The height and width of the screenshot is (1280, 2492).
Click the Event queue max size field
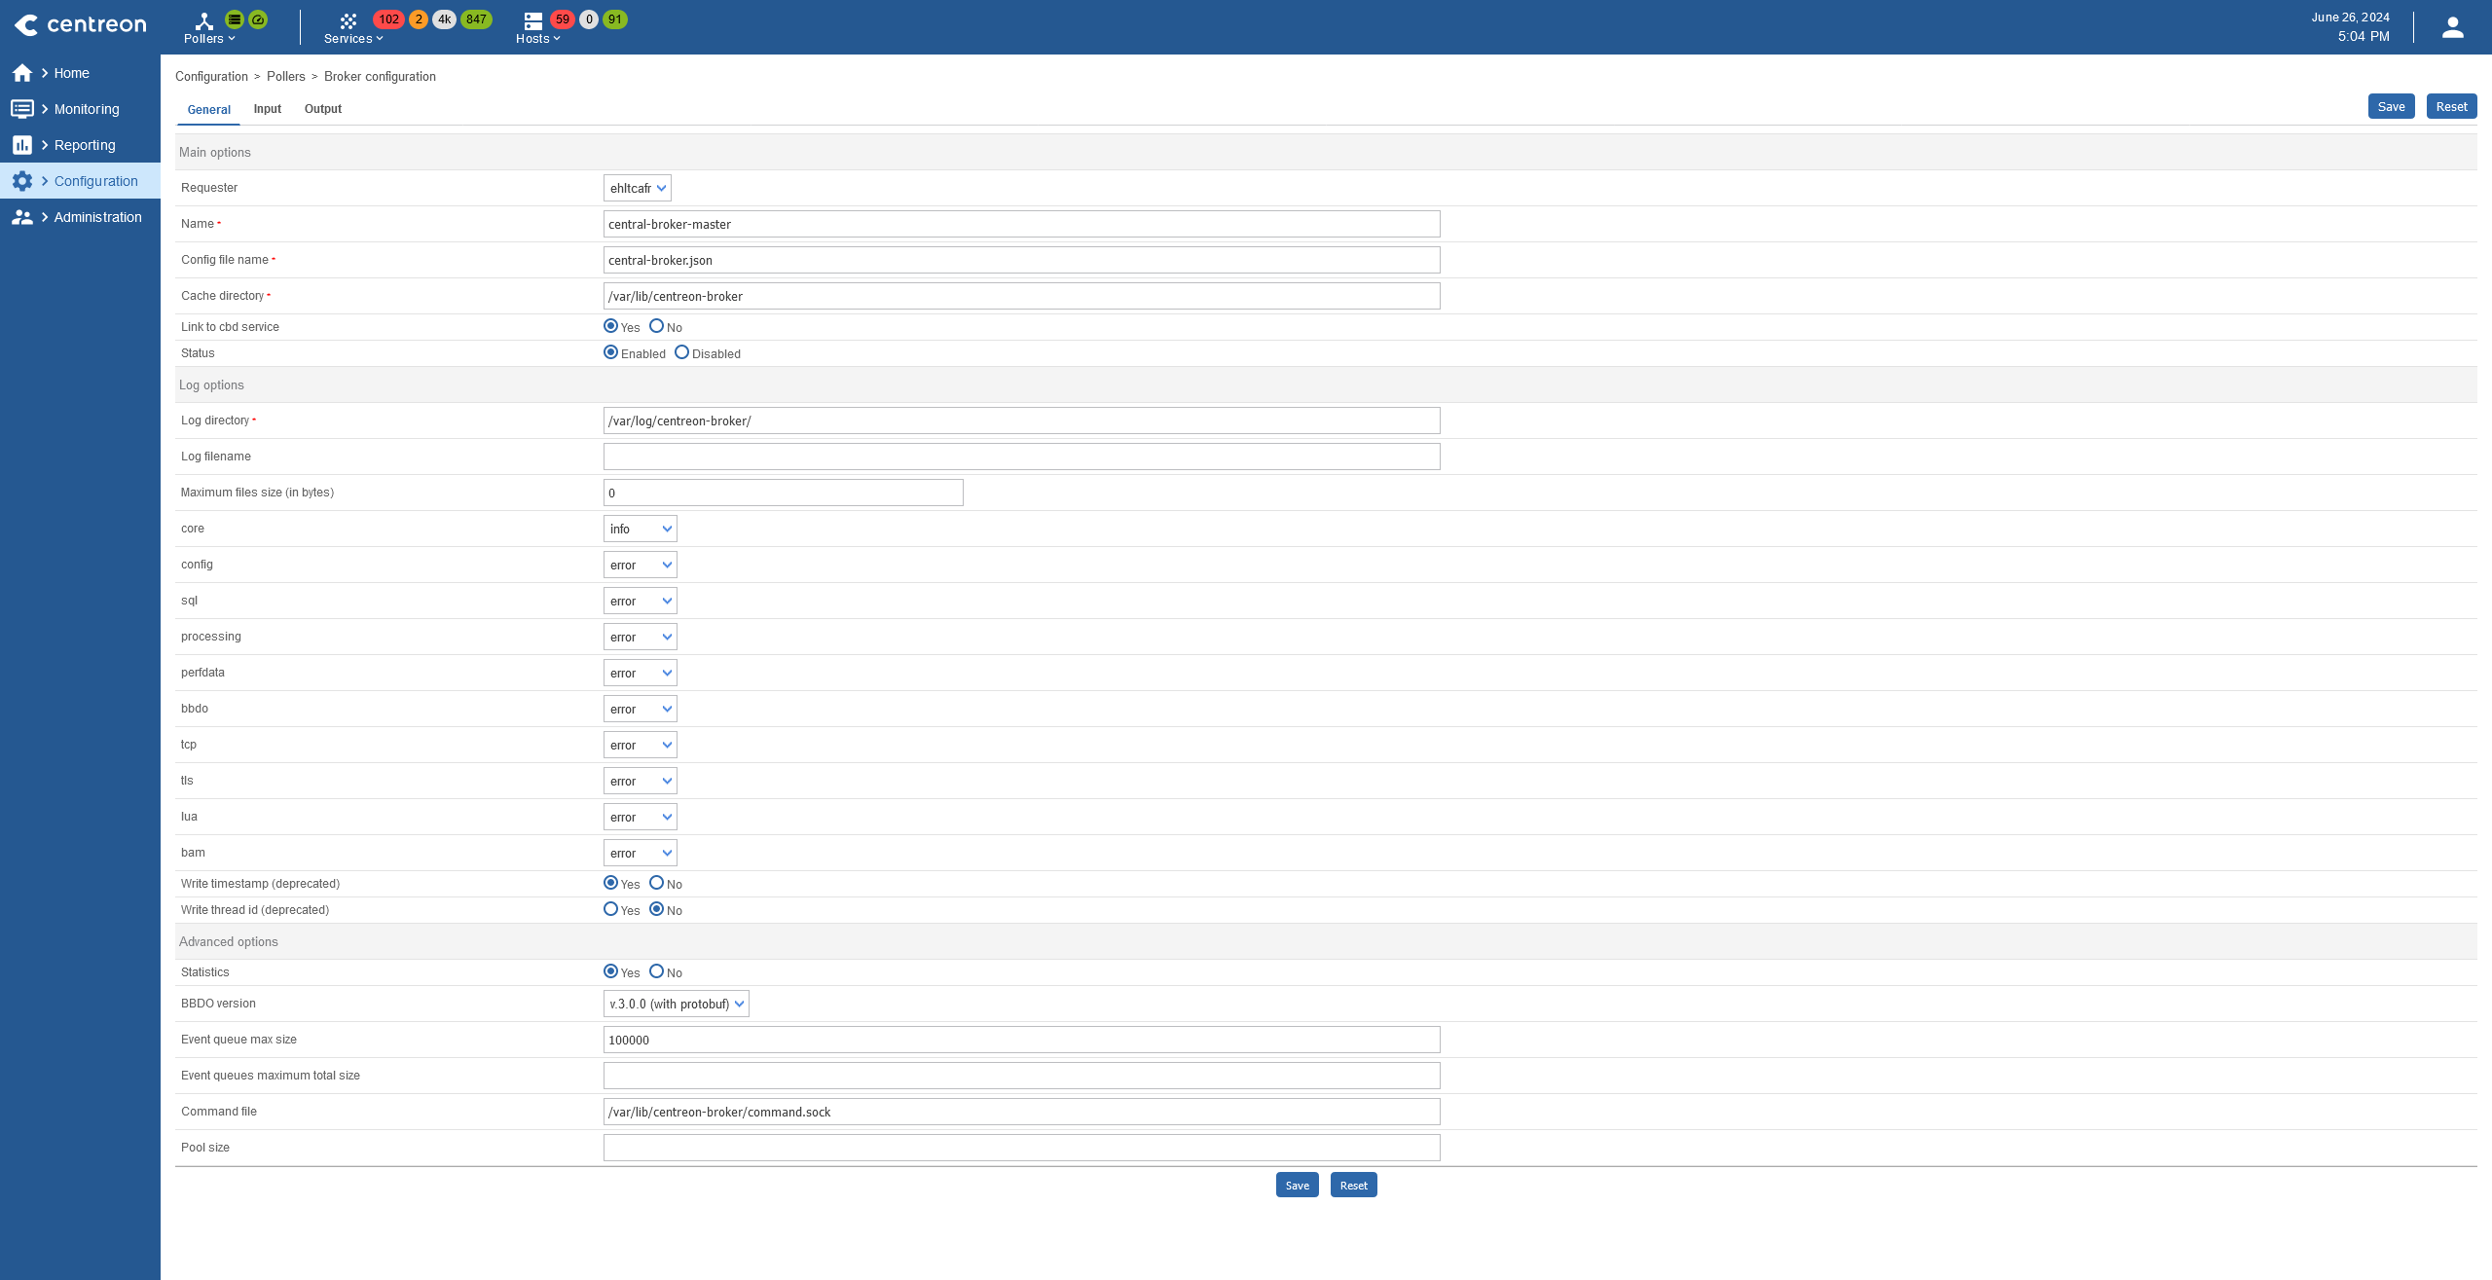(x=1021, y=1040)
